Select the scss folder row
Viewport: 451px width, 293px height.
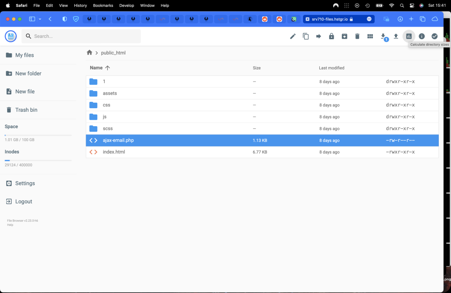tap(262, 128)
